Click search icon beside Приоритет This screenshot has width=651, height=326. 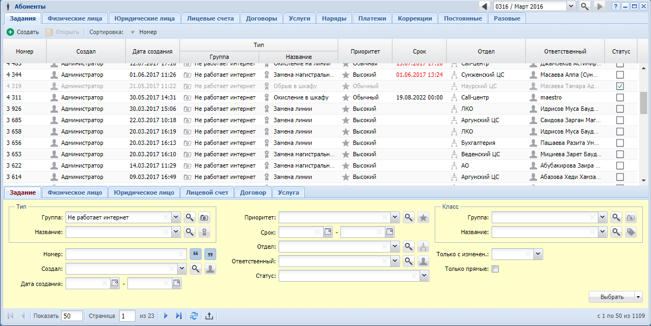[409, 217]
